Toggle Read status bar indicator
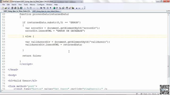The width and height of the screenshot is (170, 95). 145,94
